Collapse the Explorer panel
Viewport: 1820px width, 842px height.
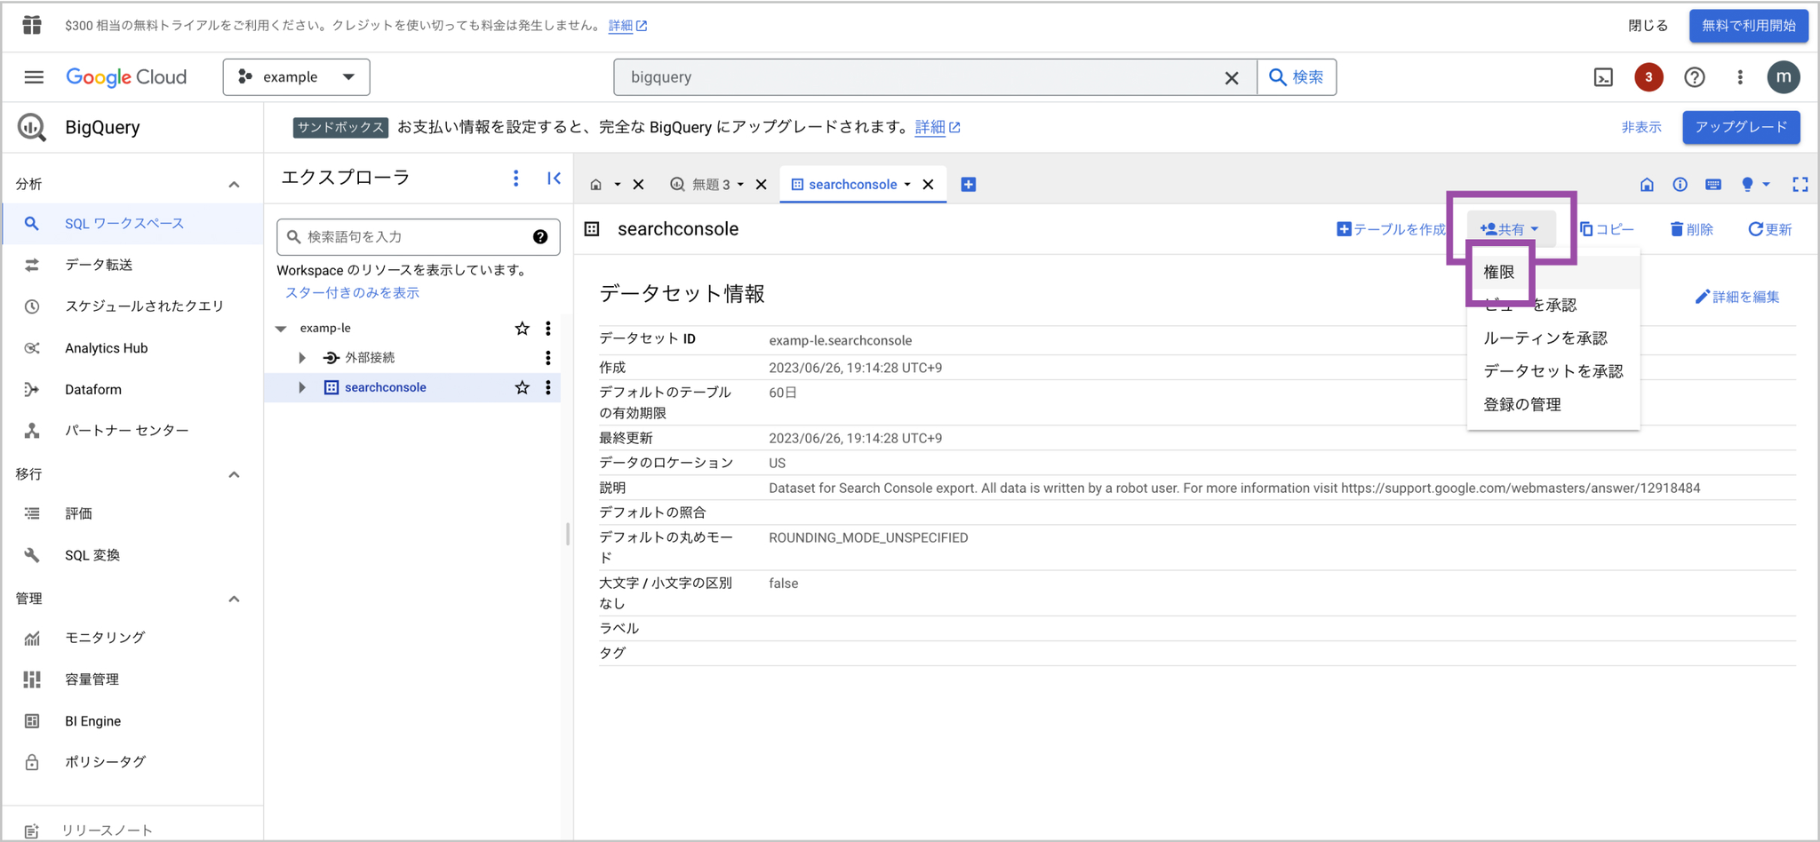554,179
